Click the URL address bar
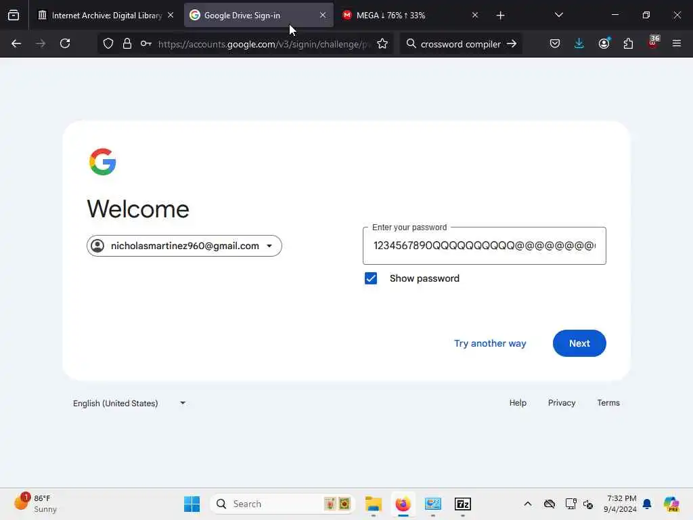693x520 pixels. (x=263, y=44)
